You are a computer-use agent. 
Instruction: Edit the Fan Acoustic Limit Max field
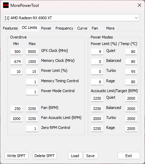[32, 119]
